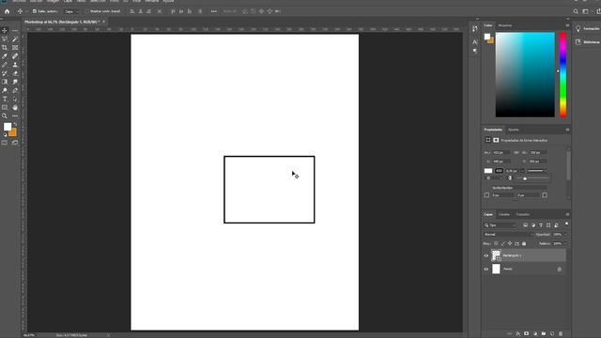Open the Color panel options menu

tap(567, 25)
